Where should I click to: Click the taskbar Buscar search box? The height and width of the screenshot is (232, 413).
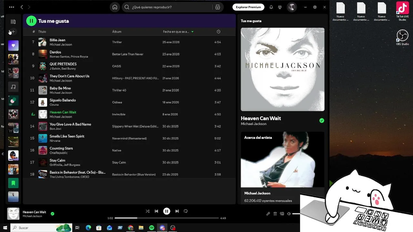(x=41, y=228)
